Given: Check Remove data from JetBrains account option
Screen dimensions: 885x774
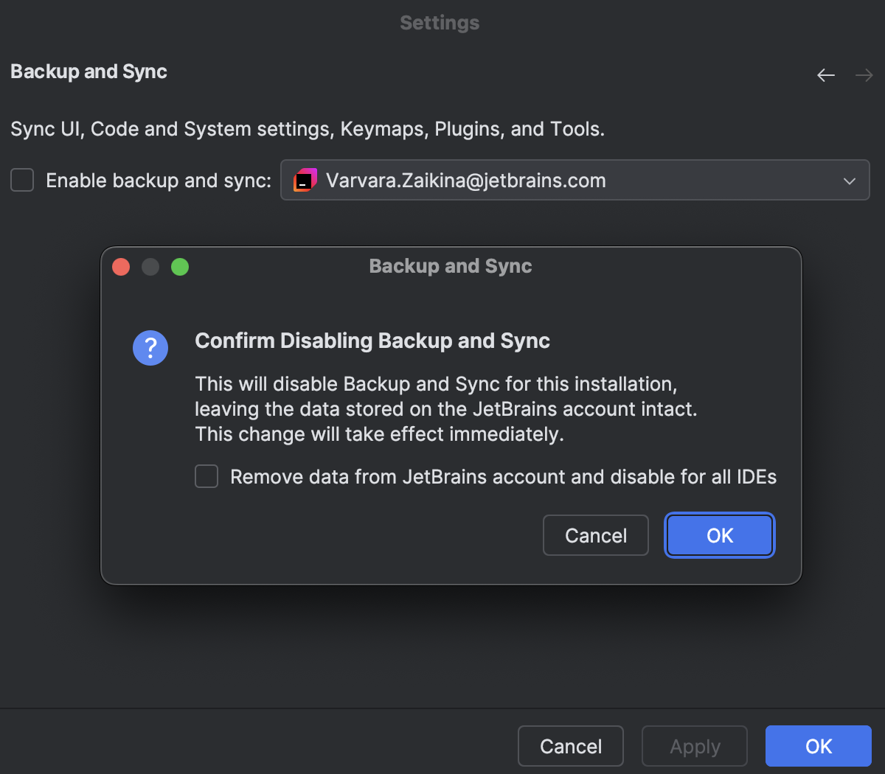Looking at the screenshot, I should (206, 476).
